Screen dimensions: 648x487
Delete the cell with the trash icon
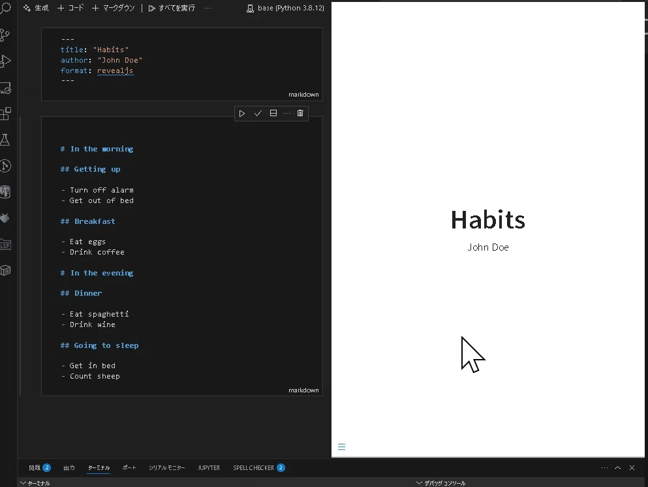click(300, 114)
